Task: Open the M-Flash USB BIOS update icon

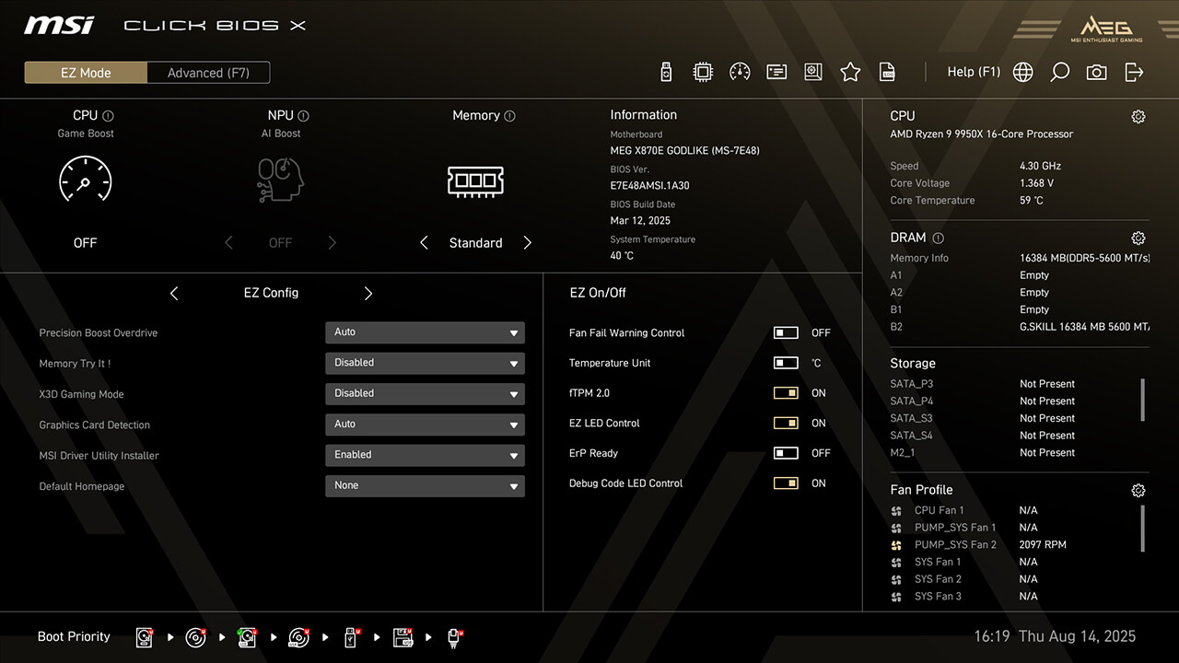Action: 667,72
